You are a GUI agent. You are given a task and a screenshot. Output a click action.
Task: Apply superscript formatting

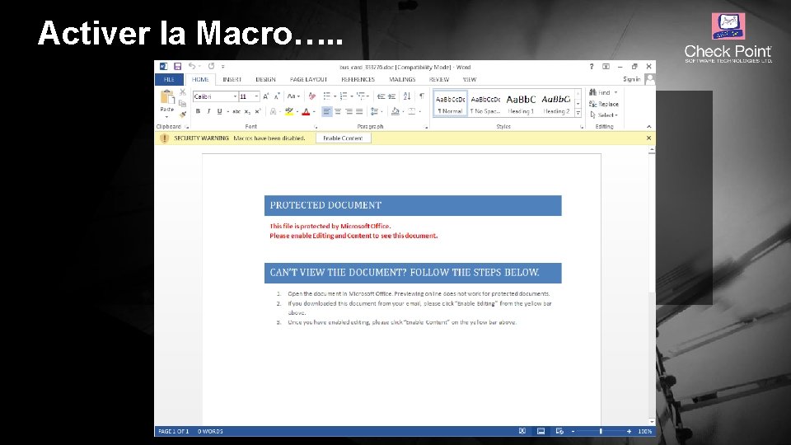[x=258, y=111]
